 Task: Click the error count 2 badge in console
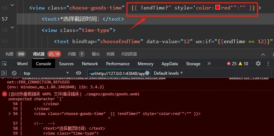[x=5, y=94]
